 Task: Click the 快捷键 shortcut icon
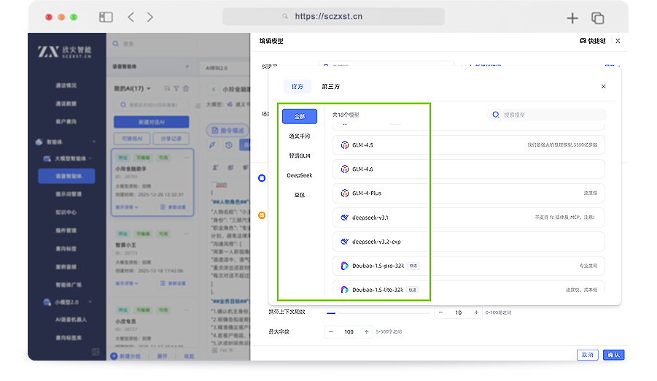583,42
